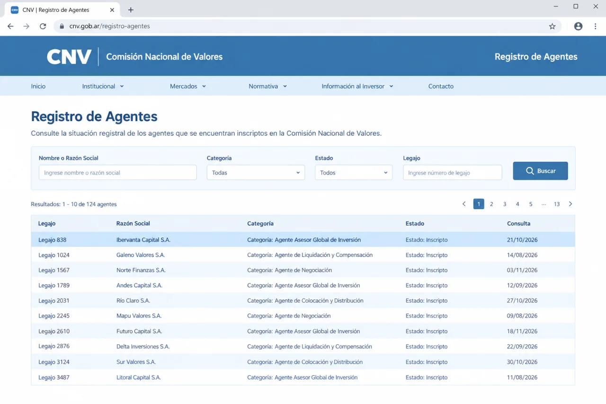Expand the Información al Inversor menu

357,86
